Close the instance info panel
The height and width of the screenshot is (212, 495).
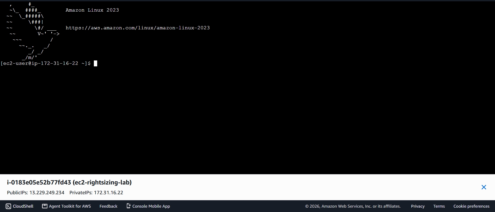tap(484, 187)
